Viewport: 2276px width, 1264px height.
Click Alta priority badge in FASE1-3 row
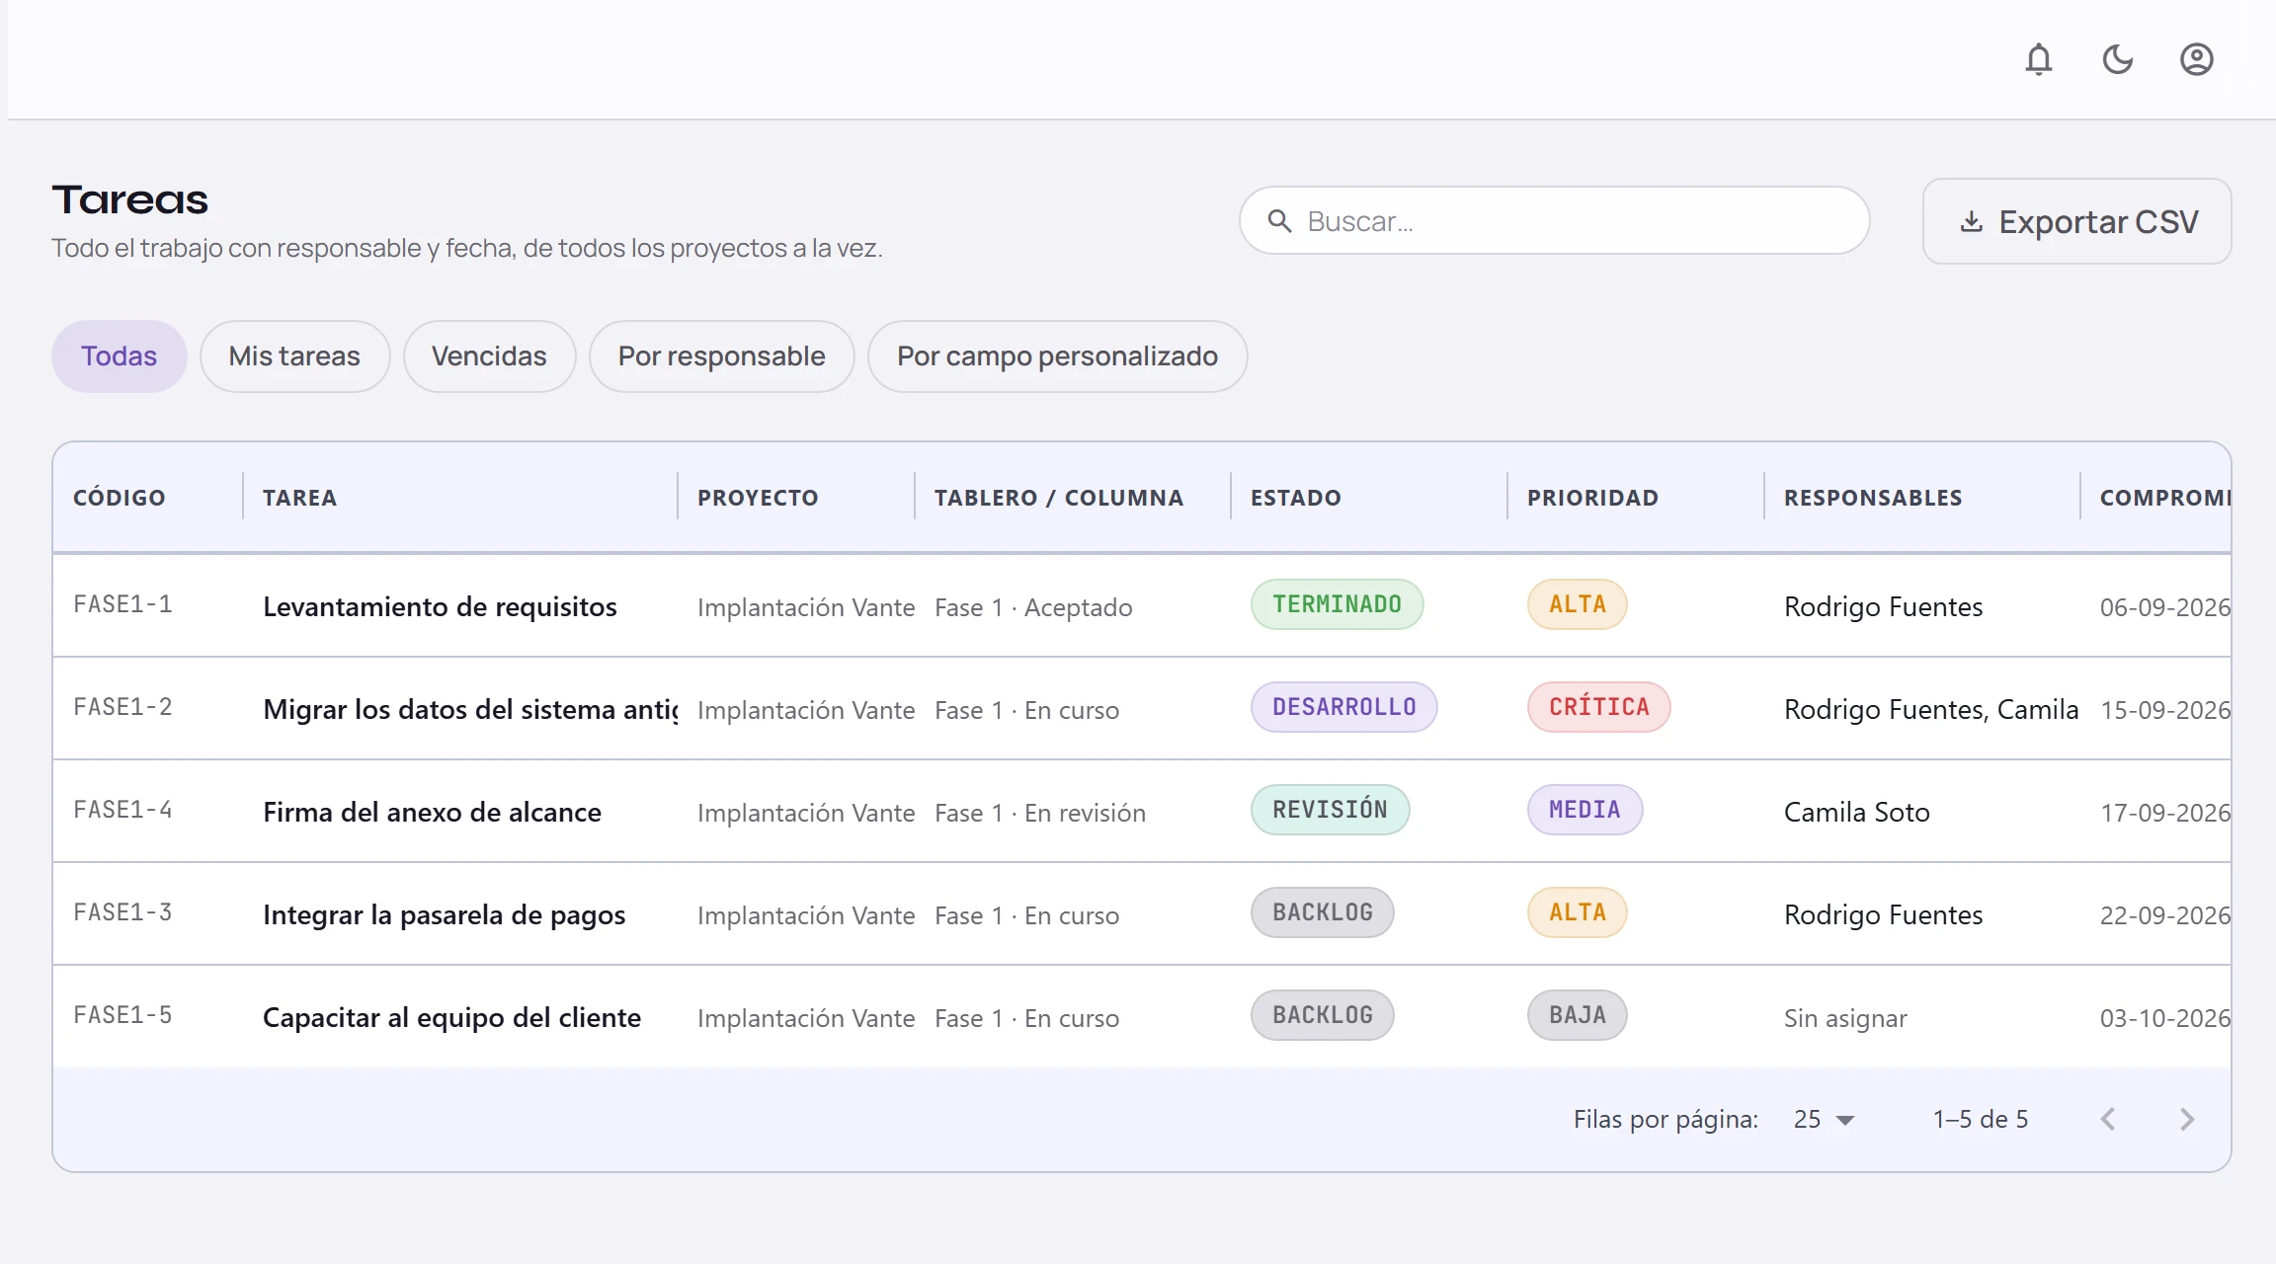tap(1577, 912)
